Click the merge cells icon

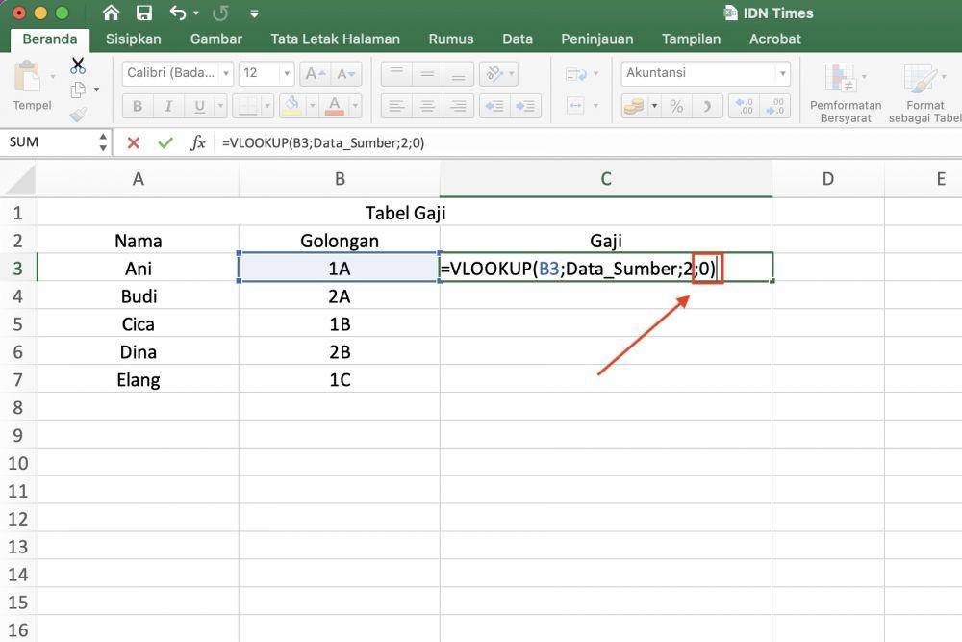(x=576, y=106)
